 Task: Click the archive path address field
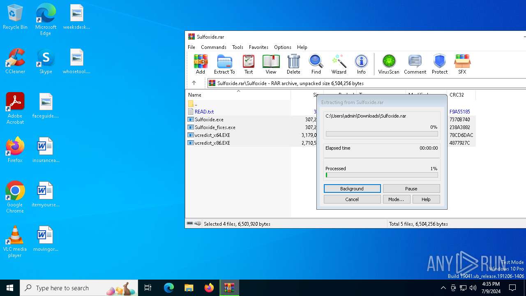367,83
